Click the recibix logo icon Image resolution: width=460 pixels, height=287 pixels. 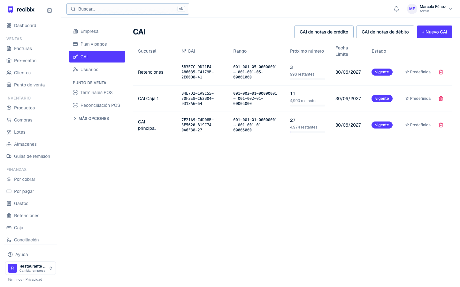point(11,10)
